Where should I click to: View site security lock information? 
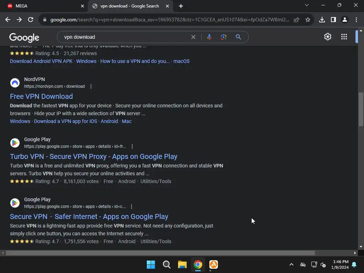pos(45,20)
